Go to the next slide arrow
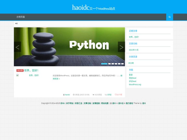Image resolution: width=187 pixels, height=140 pixels. [x=121, y=47]
